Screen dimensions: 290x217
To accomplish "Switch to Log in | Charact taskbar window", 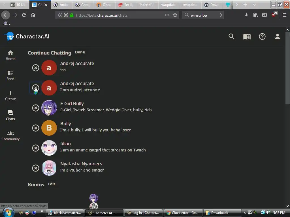I will click(x=144, y=213).
